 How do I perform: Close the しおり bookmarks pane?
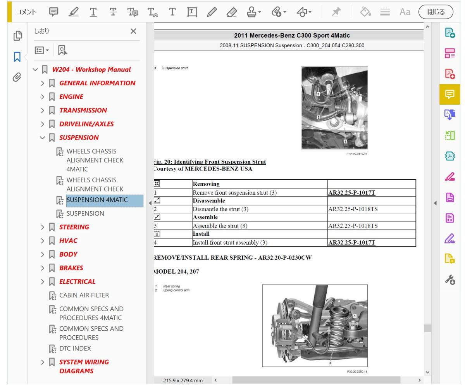click(133, 31)
